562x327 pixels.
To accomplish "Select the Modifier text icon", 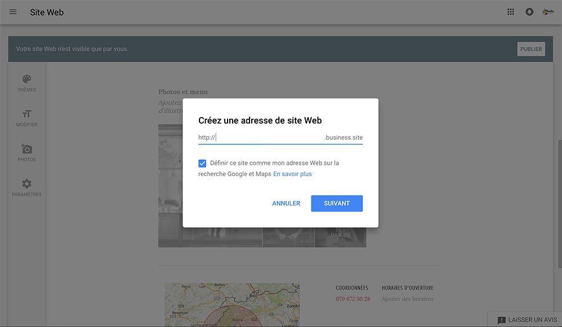I will [x=26, y=114].
